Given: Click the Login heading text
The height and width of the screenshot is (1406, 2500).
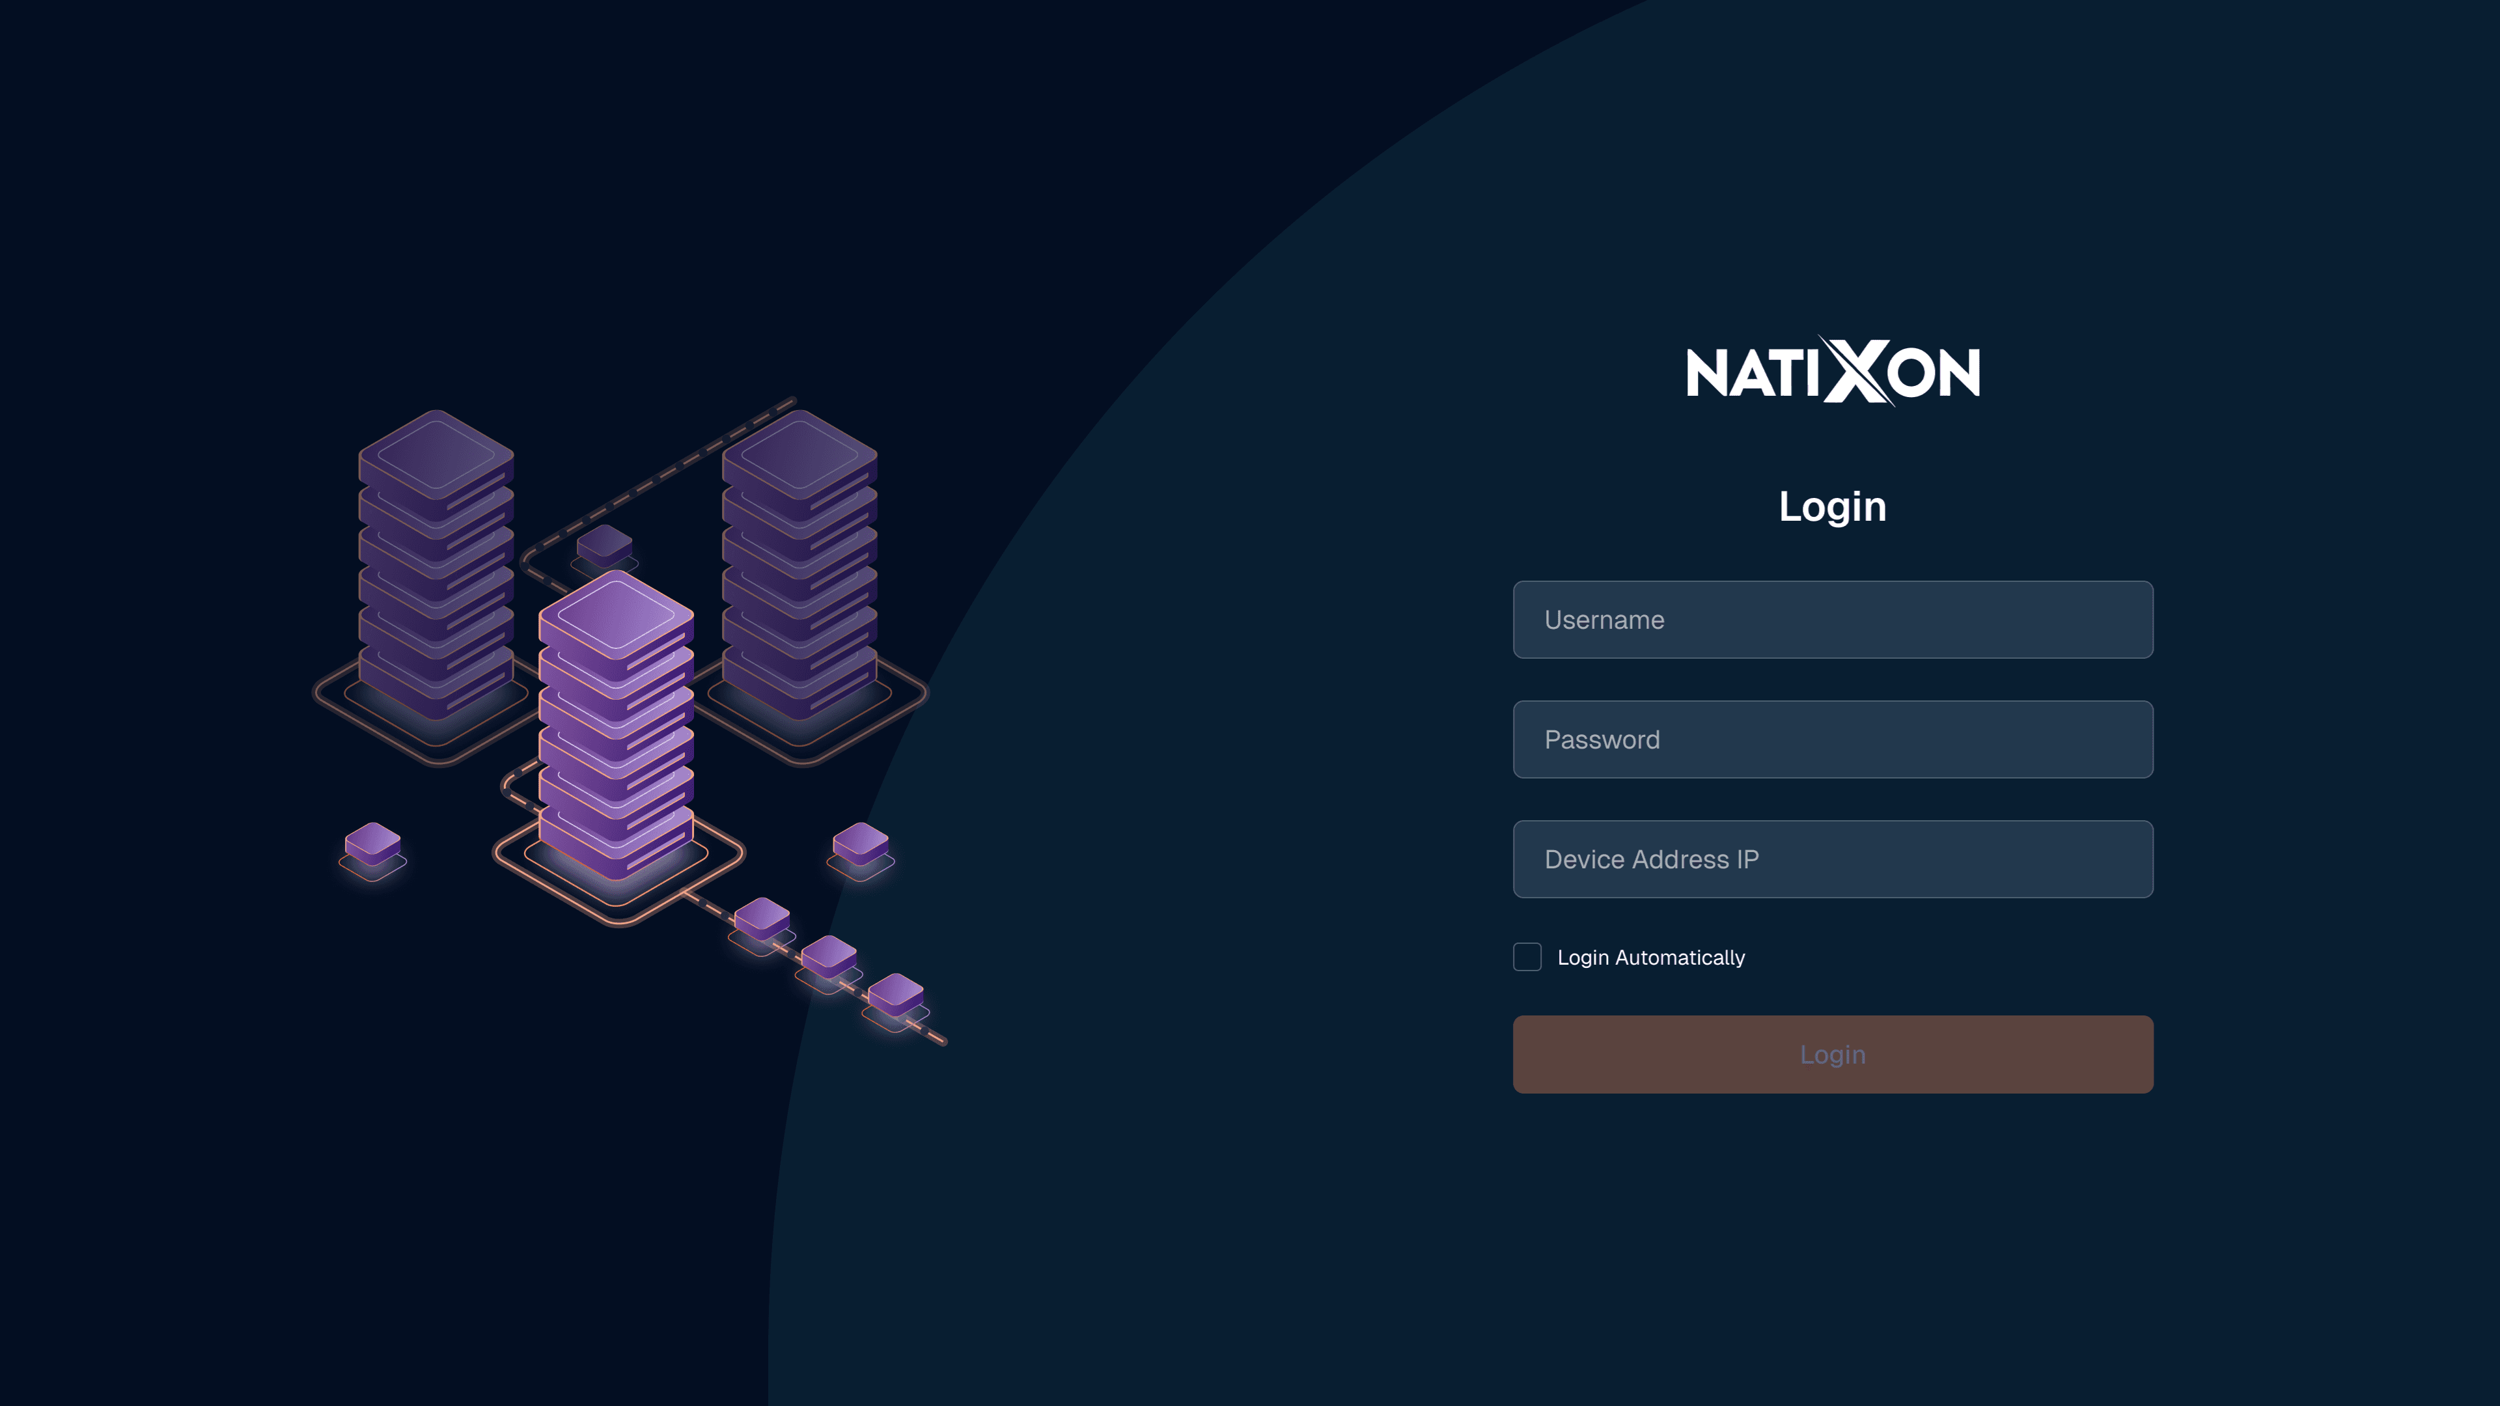Looking at the screenshot, I should (x=1832, y=506).
